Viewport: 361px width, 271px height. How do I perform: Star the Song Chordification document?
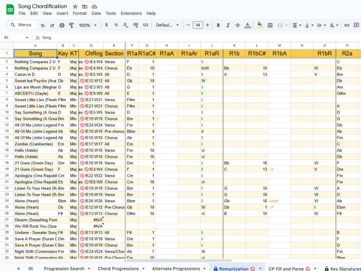[75, 7]
